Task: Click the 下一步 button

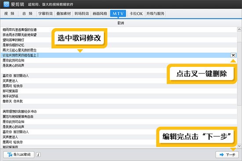Action: 227,154
